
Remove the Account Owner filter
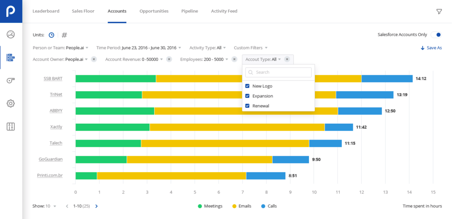tap(94, 59)
